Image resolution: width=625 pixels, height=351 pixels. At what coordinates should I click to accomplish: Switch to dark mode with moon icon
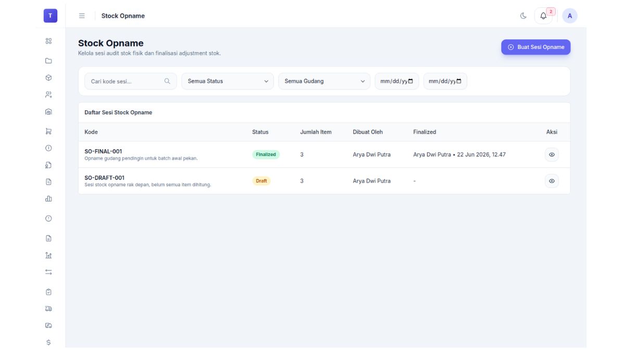[x=523, y=16]
